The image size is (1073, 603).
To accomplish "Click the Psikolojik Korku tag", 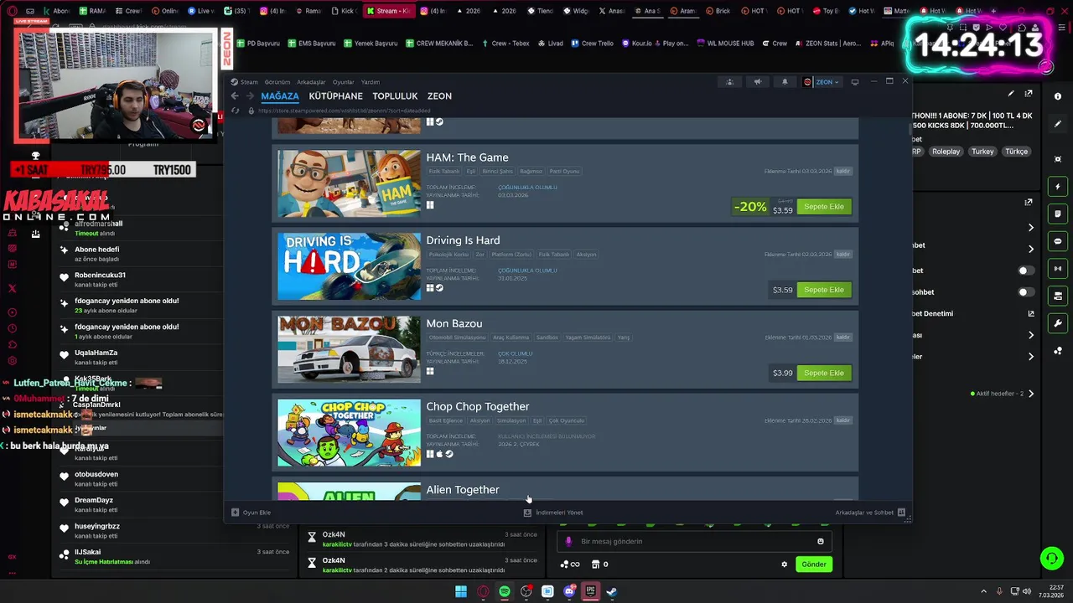I will (449, 254).
